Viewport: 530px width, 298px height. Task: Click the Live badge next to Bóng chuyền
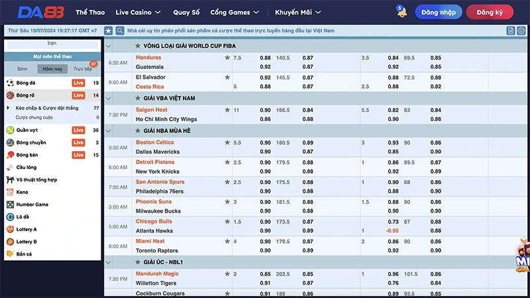78,142
